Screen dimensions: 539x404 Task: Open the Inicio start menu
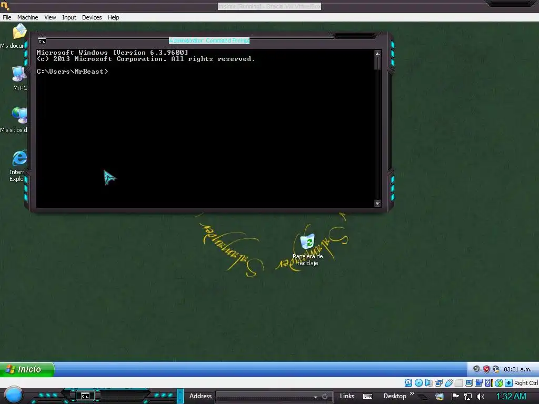(27, 369)
